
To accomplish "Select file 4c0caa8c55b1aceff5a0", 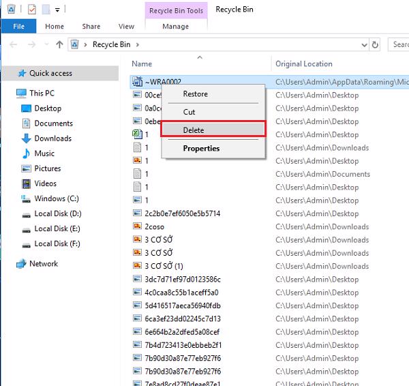I will pos(181,293).
